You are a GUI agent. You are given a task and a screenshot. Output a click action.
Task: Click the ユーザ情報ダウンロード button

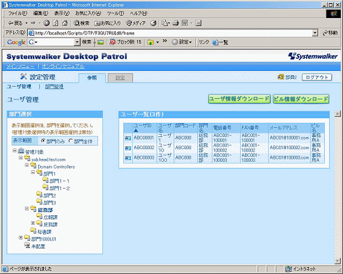coord(240,99)
